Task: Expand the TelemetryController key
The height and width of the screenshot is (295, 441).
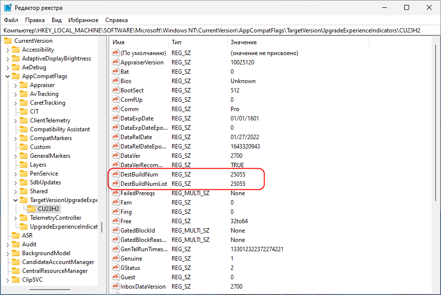Action: [x=15, y=218]
